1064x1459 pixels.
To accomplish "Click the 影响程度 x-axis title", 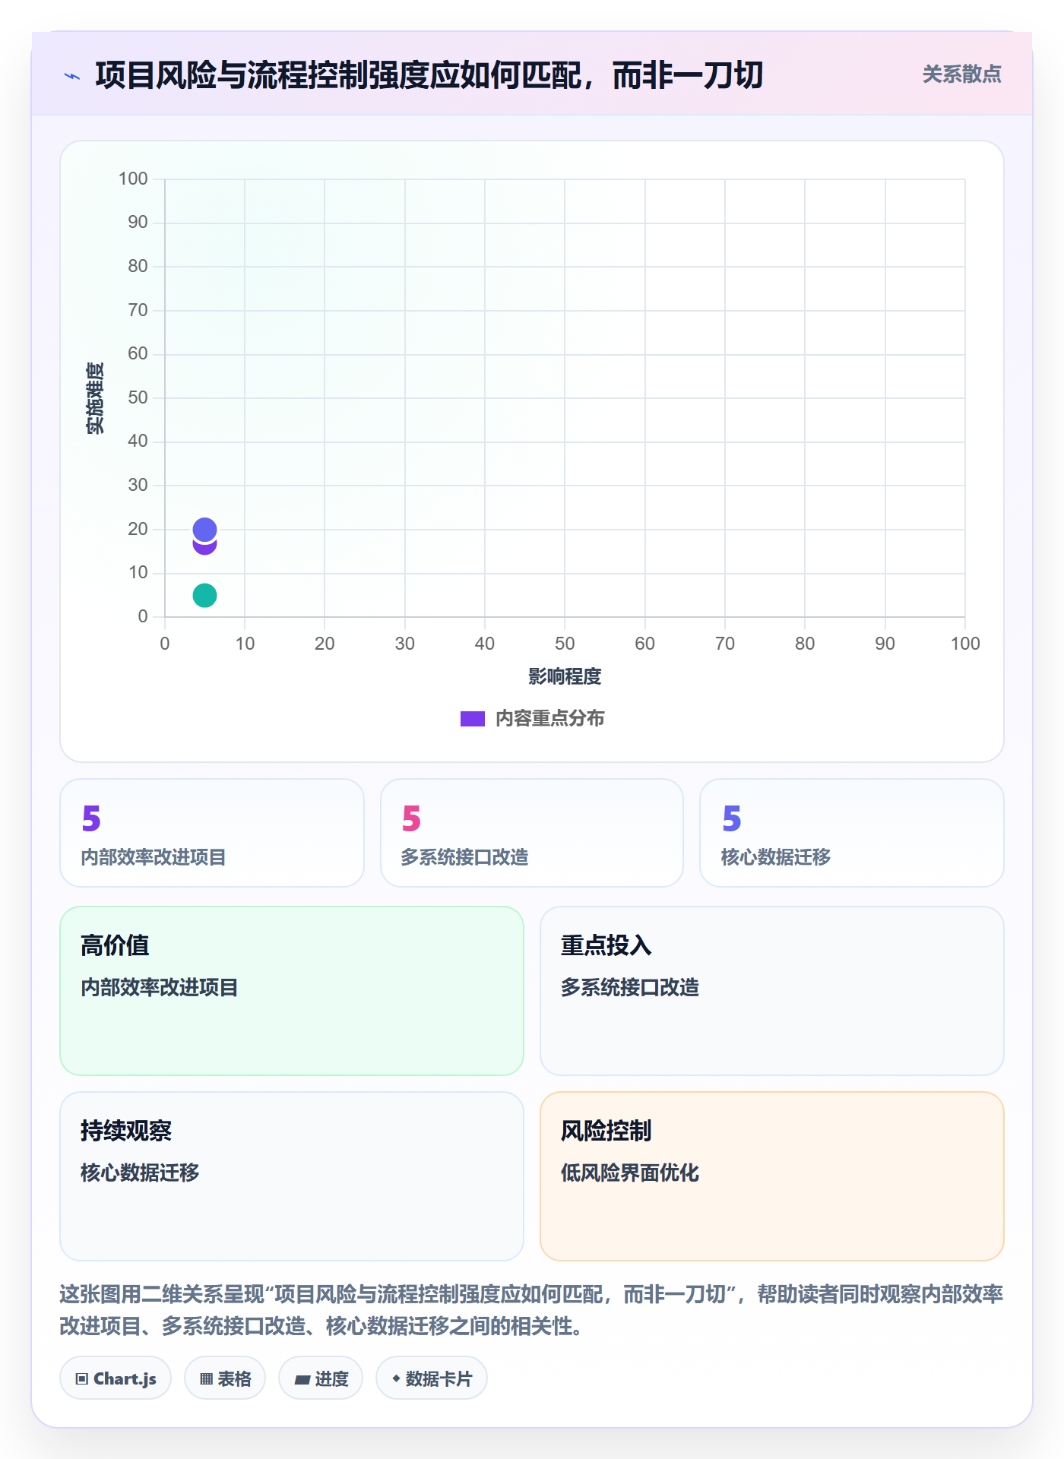I will click(x=565, y=676).
